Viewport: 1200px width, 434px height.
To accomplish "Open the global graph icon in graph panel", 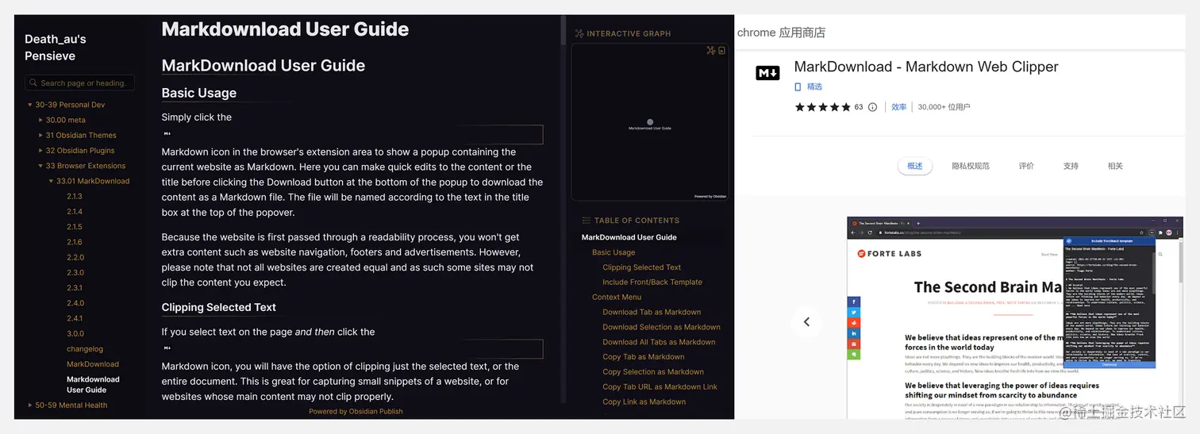I will coord(711,50).
